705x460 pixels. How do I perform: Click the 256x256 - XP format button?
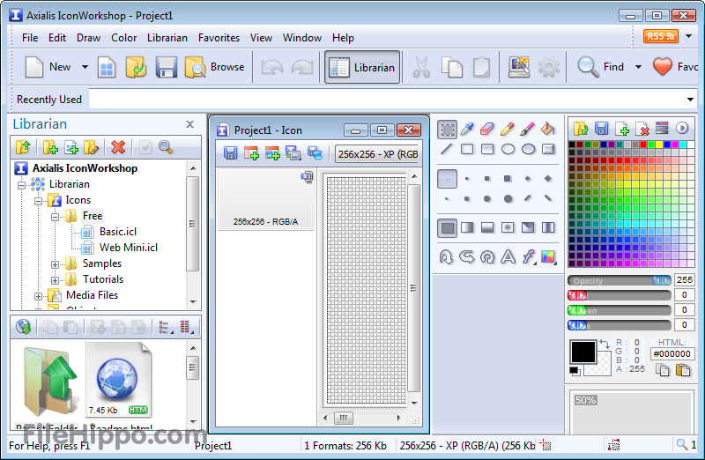coord(378,154)
